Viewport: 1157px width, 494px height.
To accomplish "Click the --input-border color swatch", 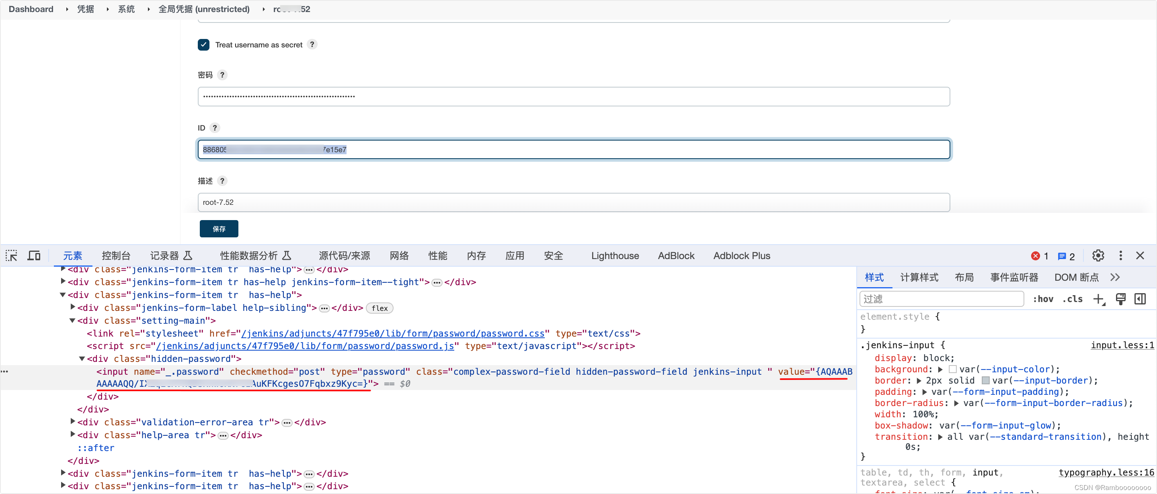I will 985,380.
